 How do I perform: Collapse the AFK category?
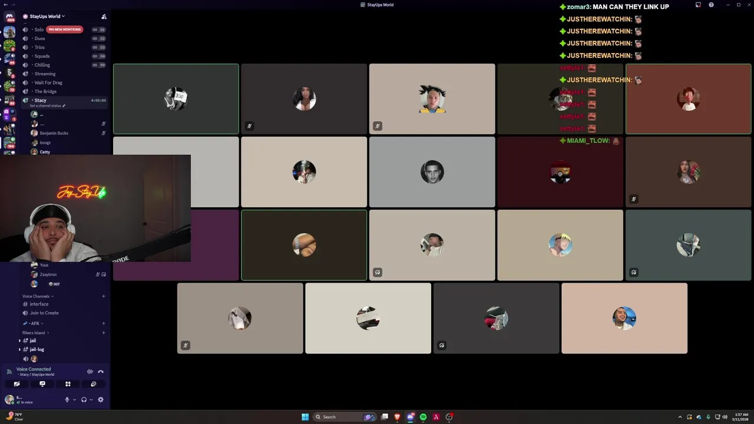point(34,323)
